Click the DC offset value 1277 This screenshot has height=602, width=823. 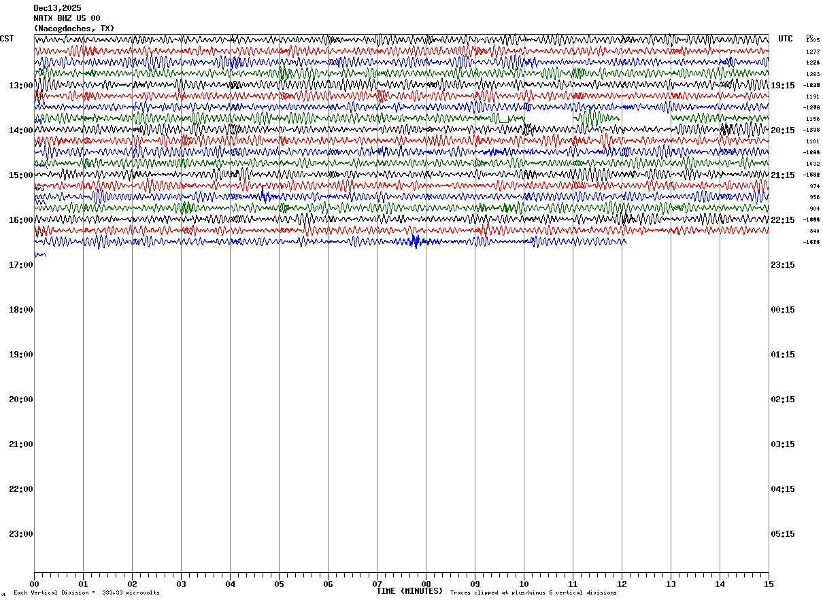pos(813,52)
